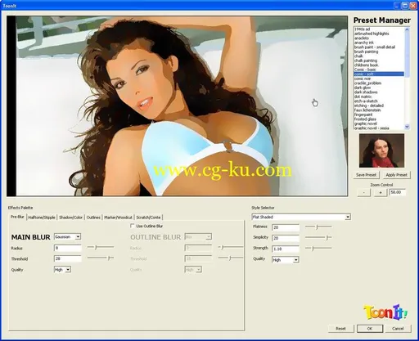The height and width of the screenshot is (341, 419).
Task: Select the 'etching - detailed' preset
Action: pyautogui.click(x=369, y=105)
